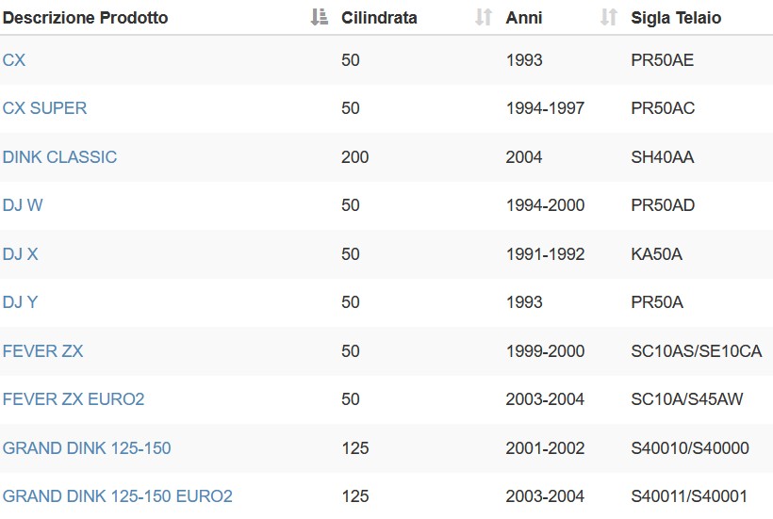Click the SC10AS/SE10CA frame code cell
The height and width of the screenshot is (519, 773).
click(x=697, y=351)
